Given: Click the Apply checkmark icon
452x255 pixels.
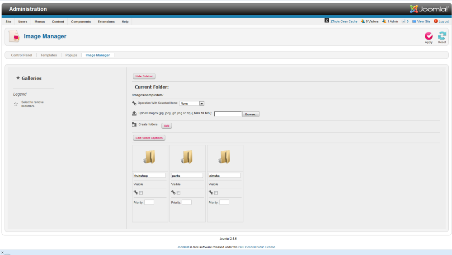Looking at the screenshot, I should tap(428, 36).
